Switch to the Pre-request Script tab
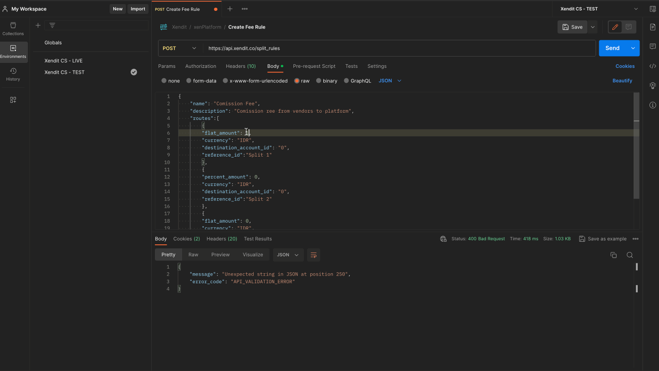 coord(314,66)
